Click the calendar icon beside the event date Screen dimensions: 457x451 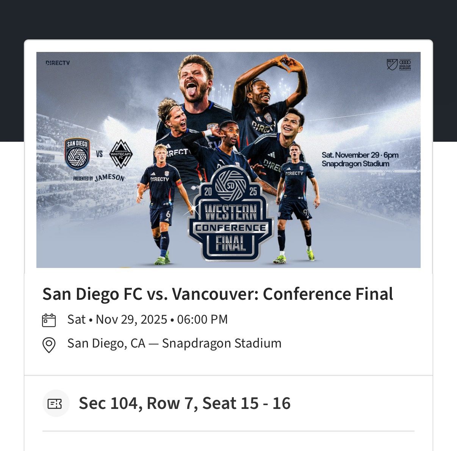click(x=49, y=319)
